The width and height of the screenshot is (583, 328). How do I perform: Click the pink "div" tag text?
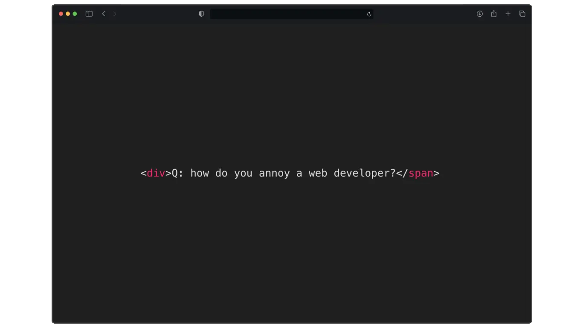point(156,173)
